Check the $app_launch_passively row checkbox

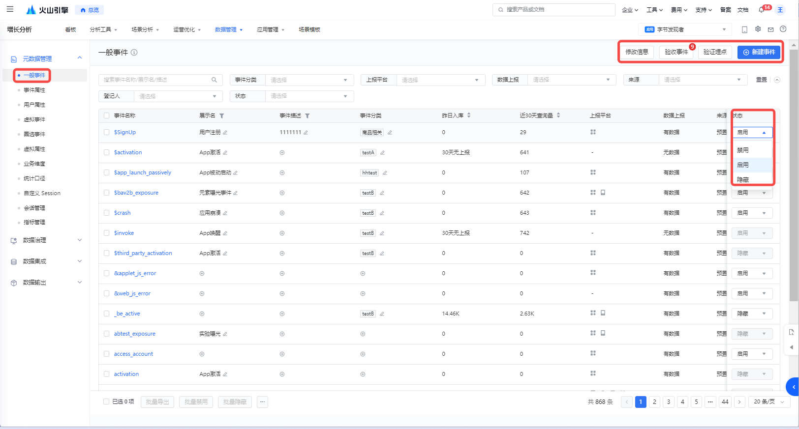click(x=106, y=172)
